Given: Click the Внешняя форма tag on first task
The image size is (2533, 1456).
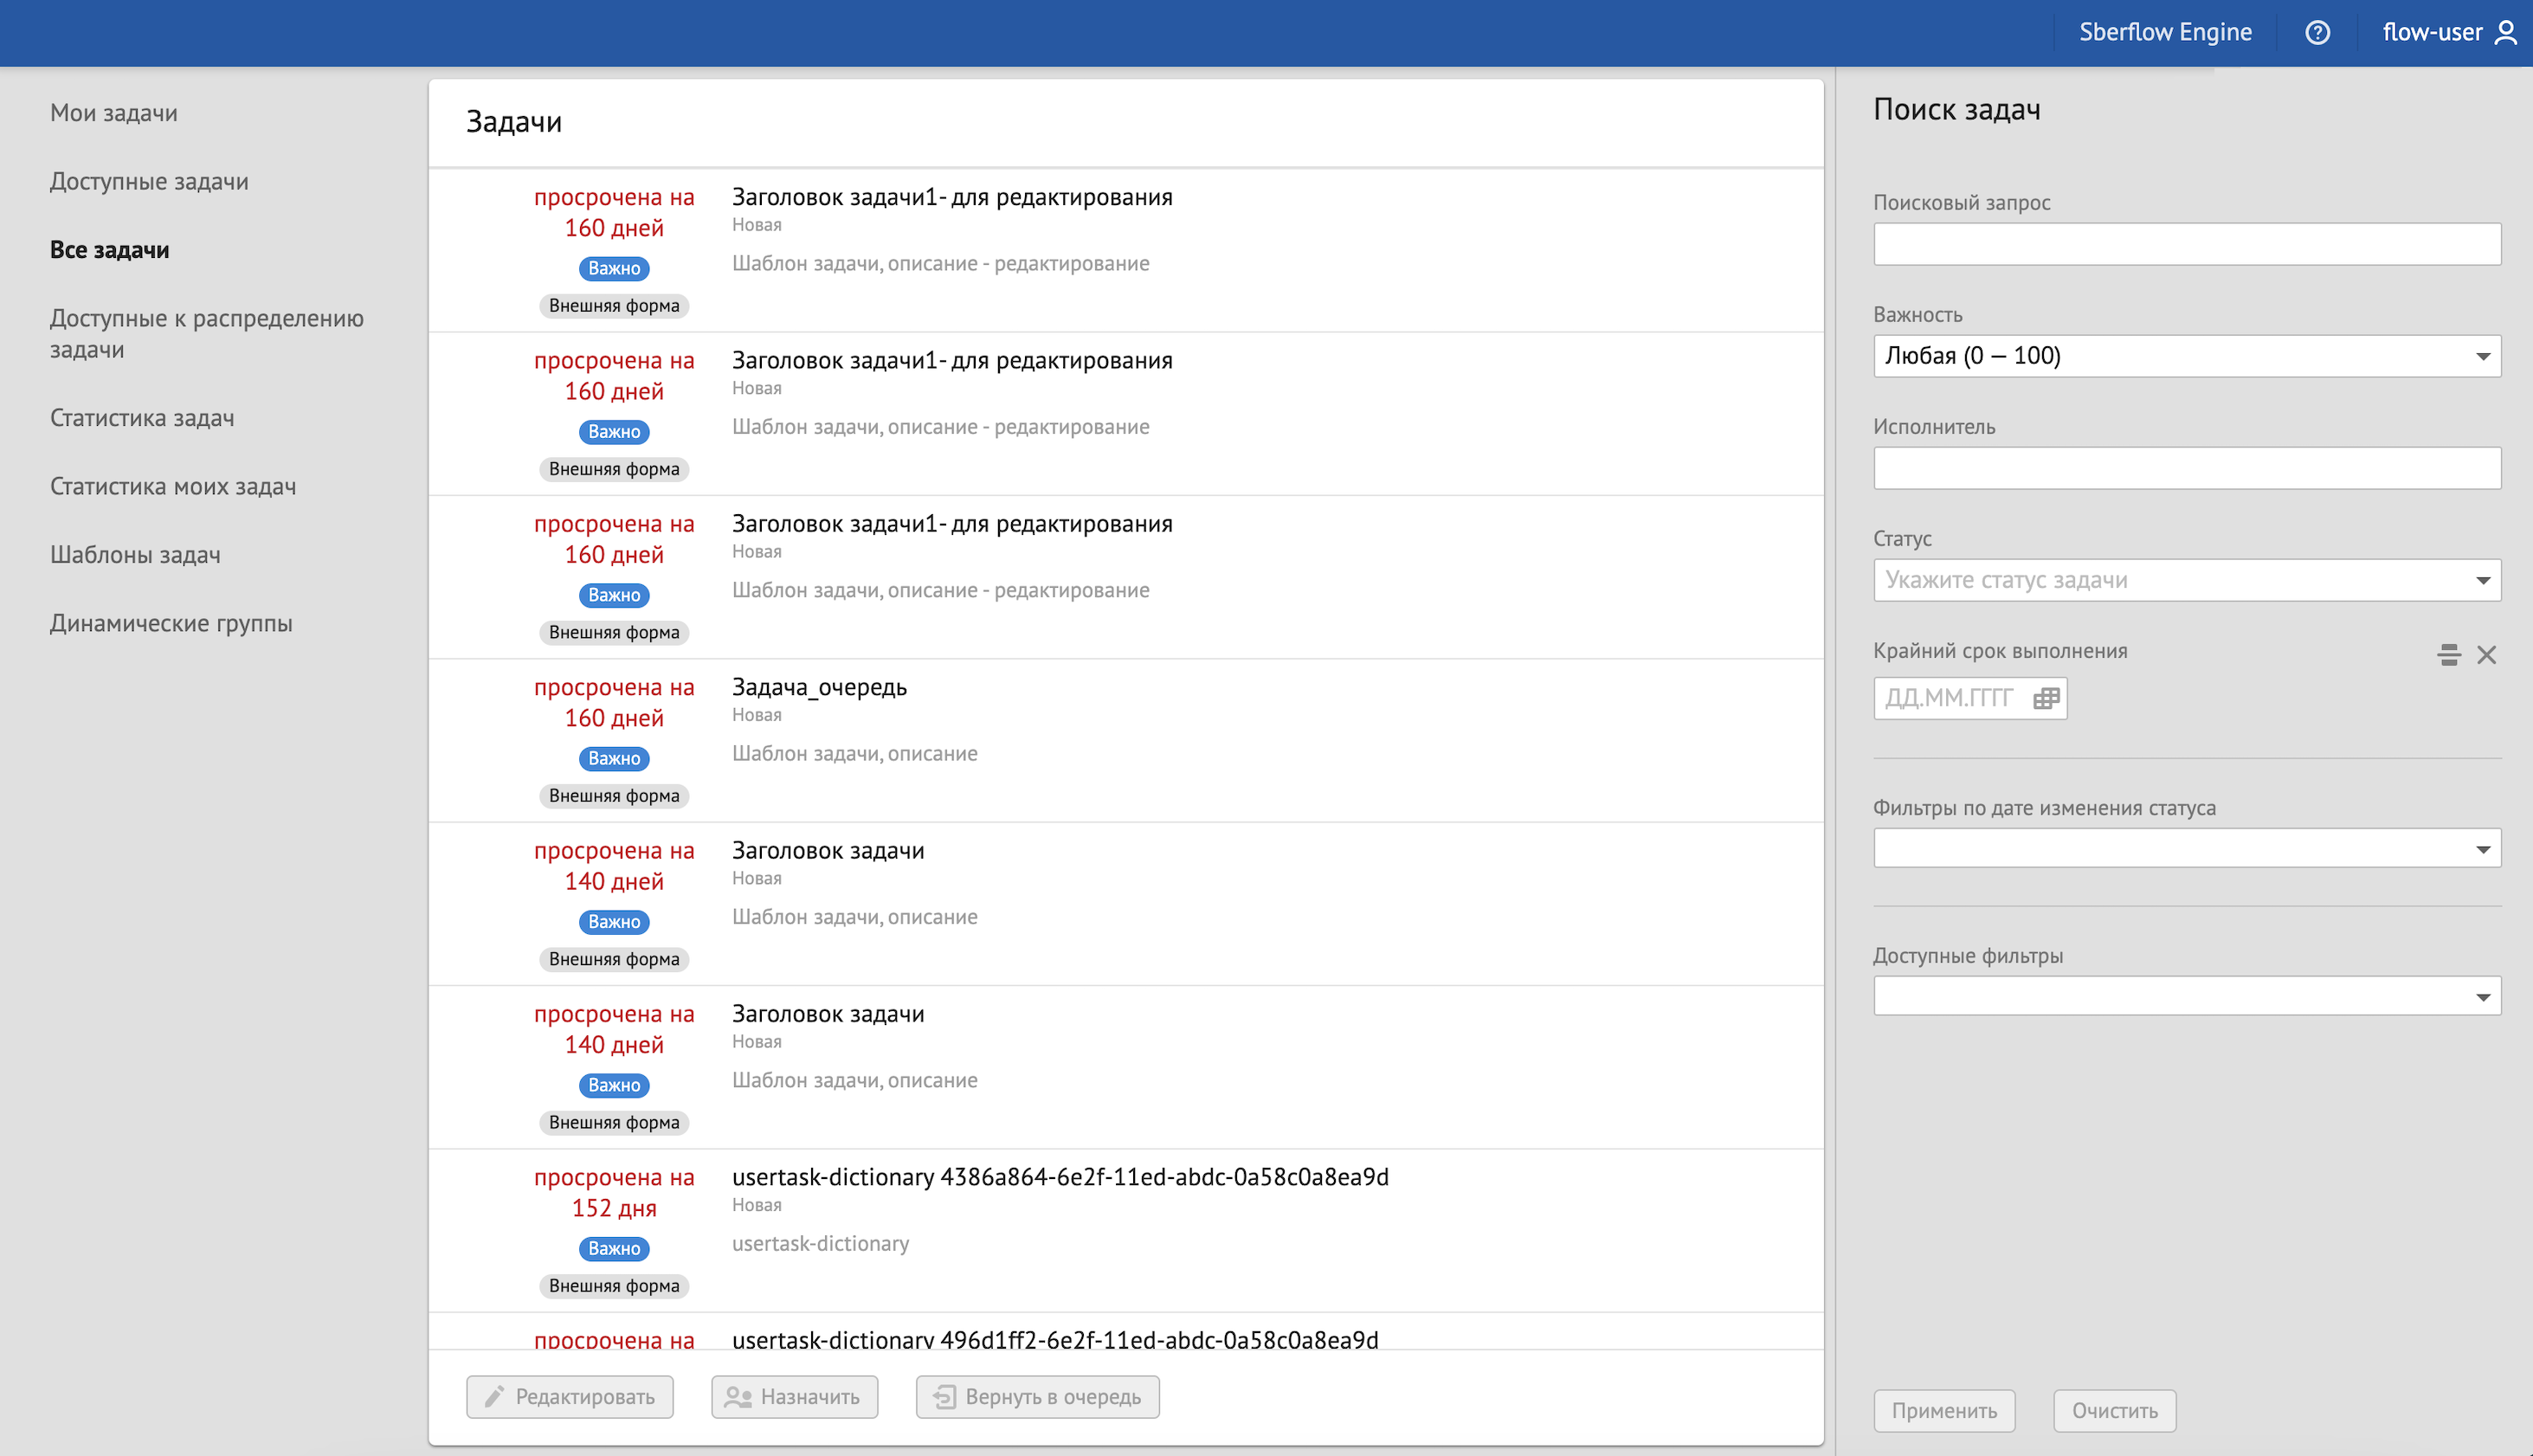Looking at the screenshot, I should [613, 306].
